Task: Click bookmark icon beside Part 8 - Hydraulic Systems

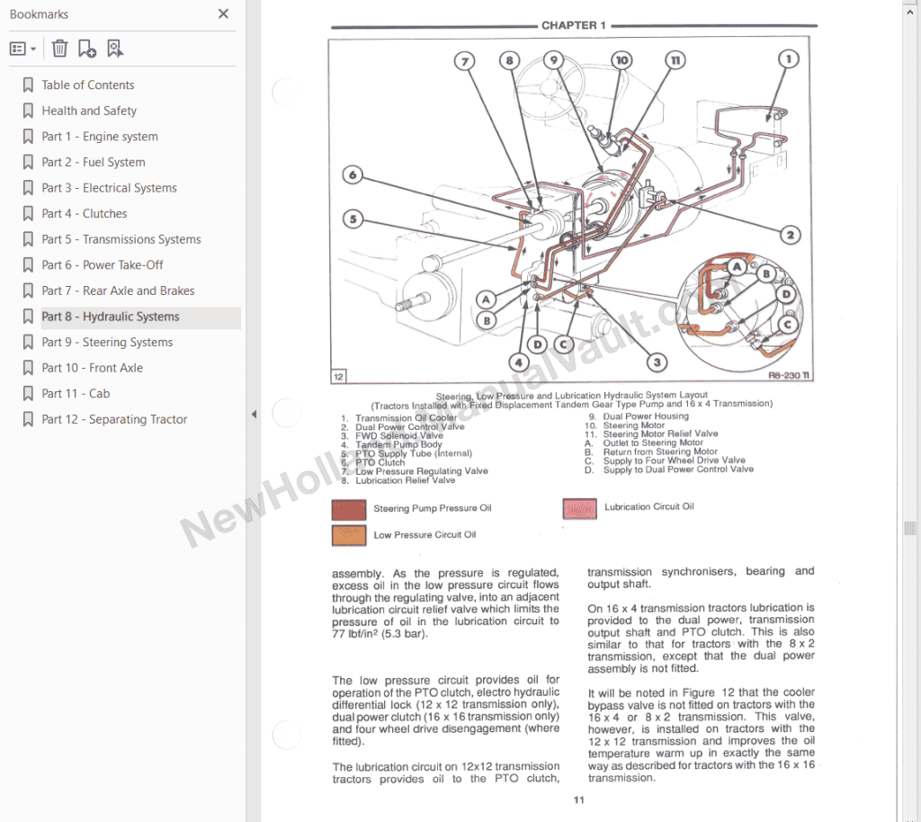Action: click(28, 317)
